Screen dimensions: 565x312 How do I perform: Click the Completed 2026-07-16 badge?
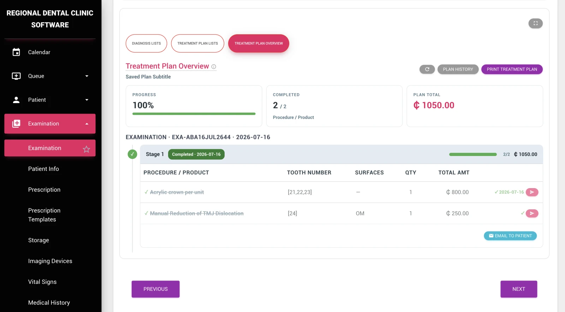point(196,154)
